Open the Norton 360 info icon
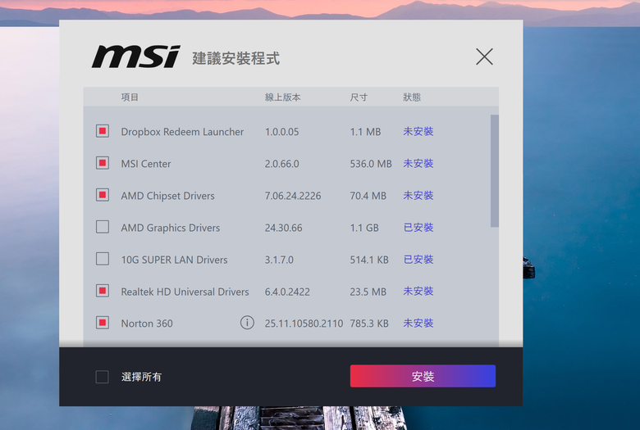Image resolution: width=640 pixels, height=430 pixels. [x=247, y=323]
